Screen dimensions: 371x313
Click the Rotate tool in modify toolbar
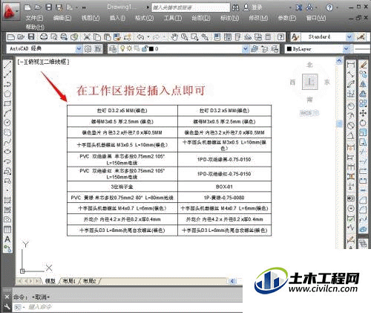coord(363,123)
